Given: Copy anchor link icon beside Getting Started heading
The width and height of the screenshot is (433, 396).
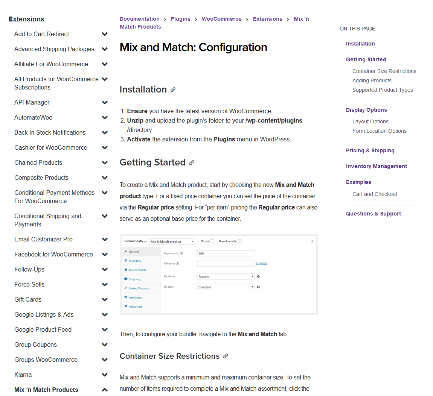Looking at the screenshot, I should pyautogui.click(x=192, y=163).
